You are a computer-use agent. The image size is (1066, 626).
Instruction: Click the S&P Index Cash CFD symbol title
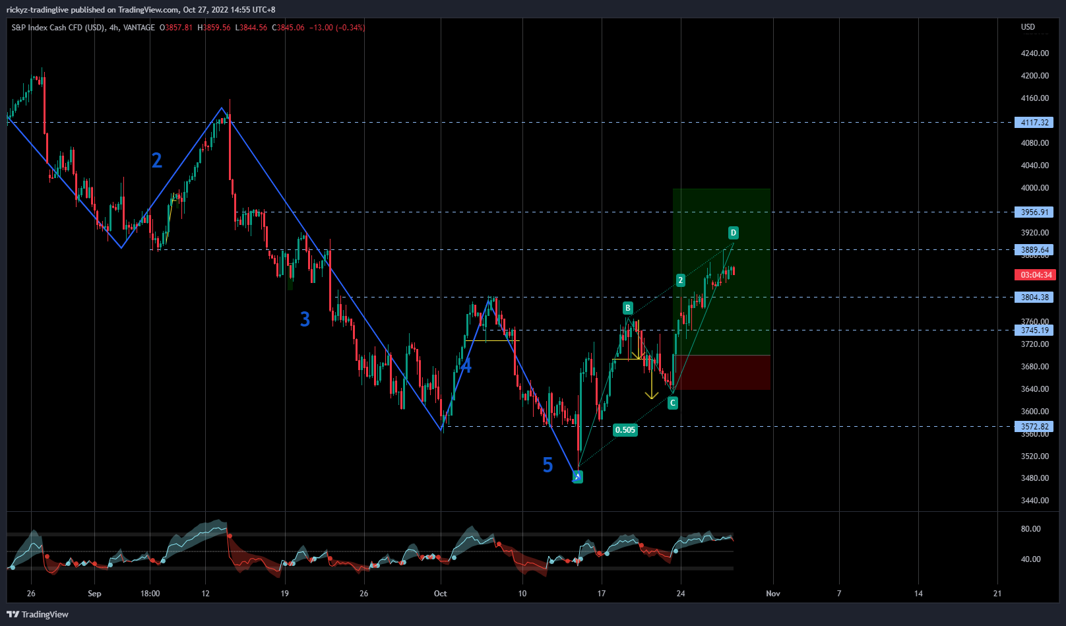59,28
